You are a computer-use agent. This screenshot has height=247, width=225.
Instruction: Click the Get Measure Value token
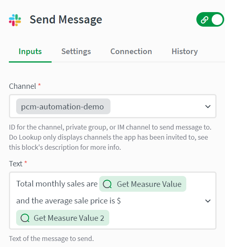click(x=143, y=184)
